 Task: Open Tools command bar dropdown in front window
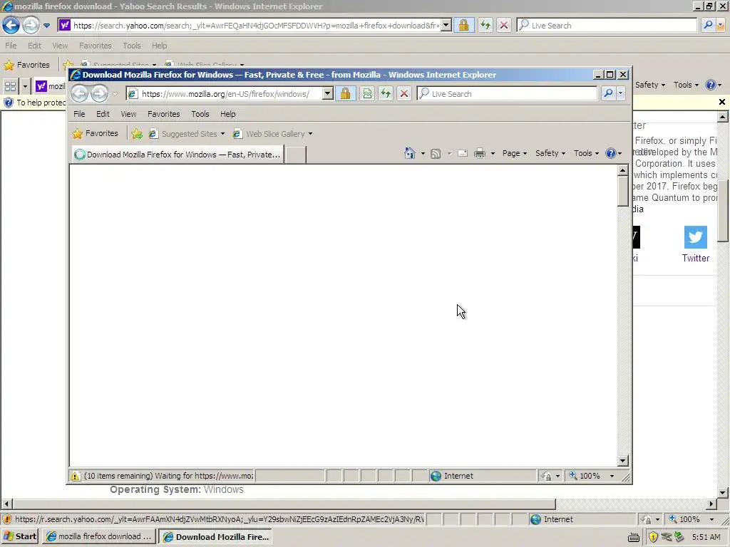(586, 153)
